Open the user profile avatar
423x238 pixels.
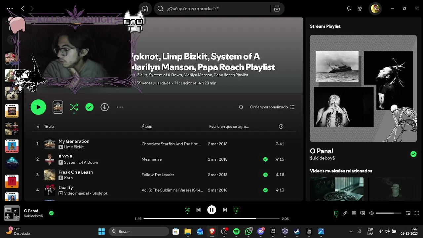375,9
